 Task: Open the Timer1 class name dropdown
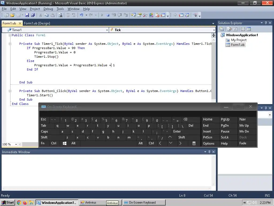coord(107,30)
